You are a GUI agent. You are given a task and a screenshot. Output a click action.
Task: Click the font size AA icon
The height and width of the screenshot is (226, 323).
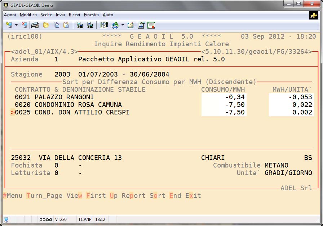click(115, 25)
